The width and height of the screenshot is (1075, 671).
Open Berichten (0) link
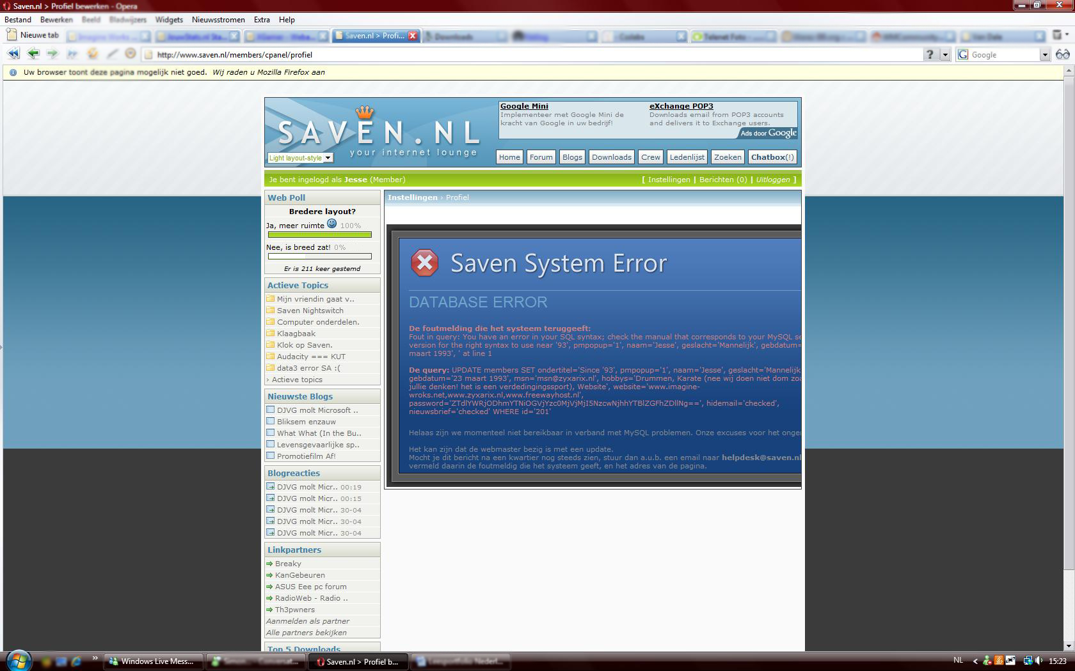coord(723,180)
